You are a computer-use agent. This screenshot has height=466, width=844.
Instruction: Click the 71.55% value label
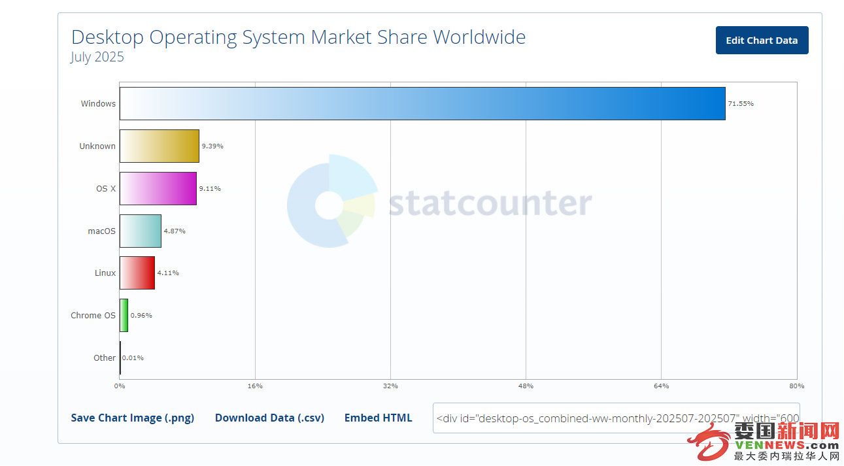(x=741, y=103)
